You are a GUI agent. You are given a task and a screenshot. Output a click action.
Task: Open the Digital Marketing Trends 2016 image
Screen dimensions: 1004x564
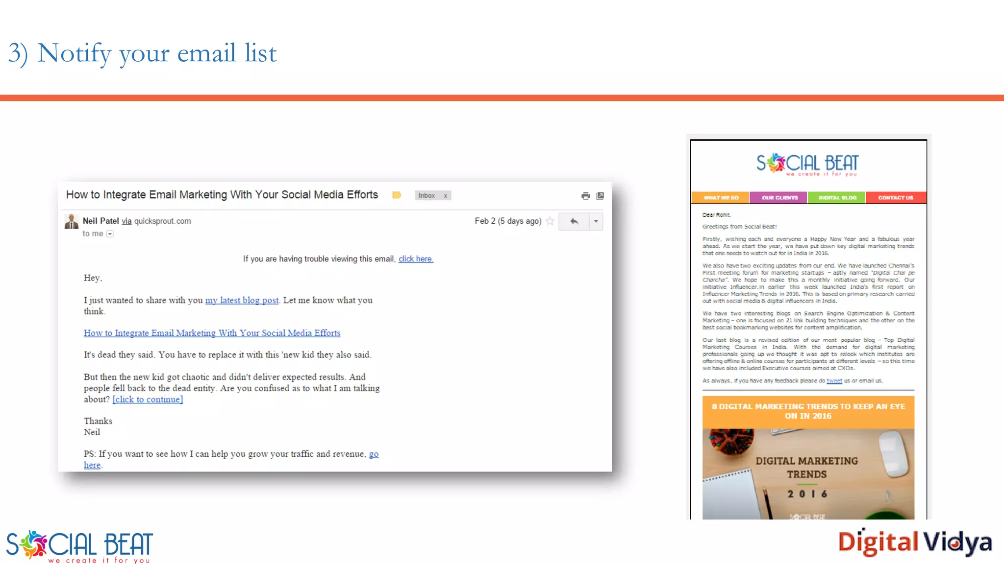click(x=808, y=474)
